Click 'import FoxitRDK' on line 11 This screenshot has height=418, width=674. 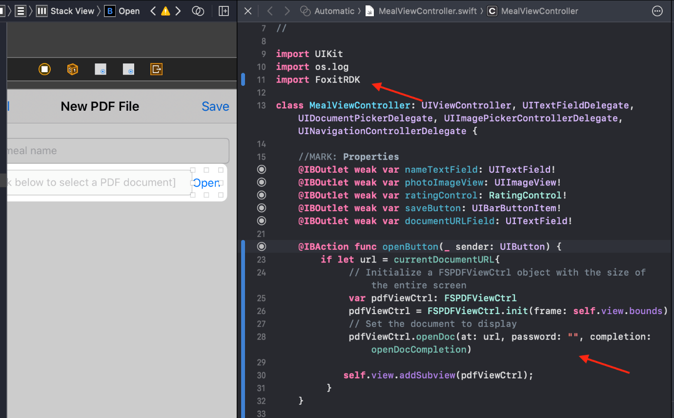[x=318, y=80]
